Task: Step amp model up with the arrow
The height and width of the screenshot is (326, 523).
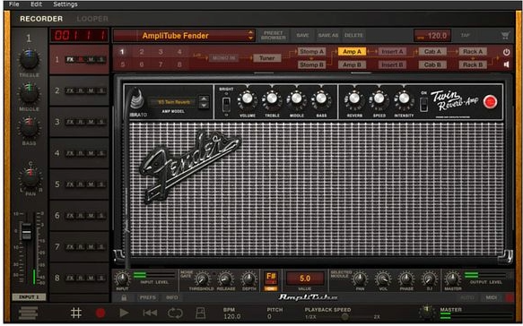Action: click(x=204, y=99)
